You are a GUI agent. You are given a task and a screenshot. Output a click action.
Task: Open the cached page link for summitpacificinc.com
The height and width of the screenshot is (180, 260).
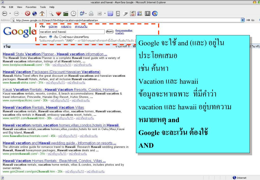pos(59,100)
